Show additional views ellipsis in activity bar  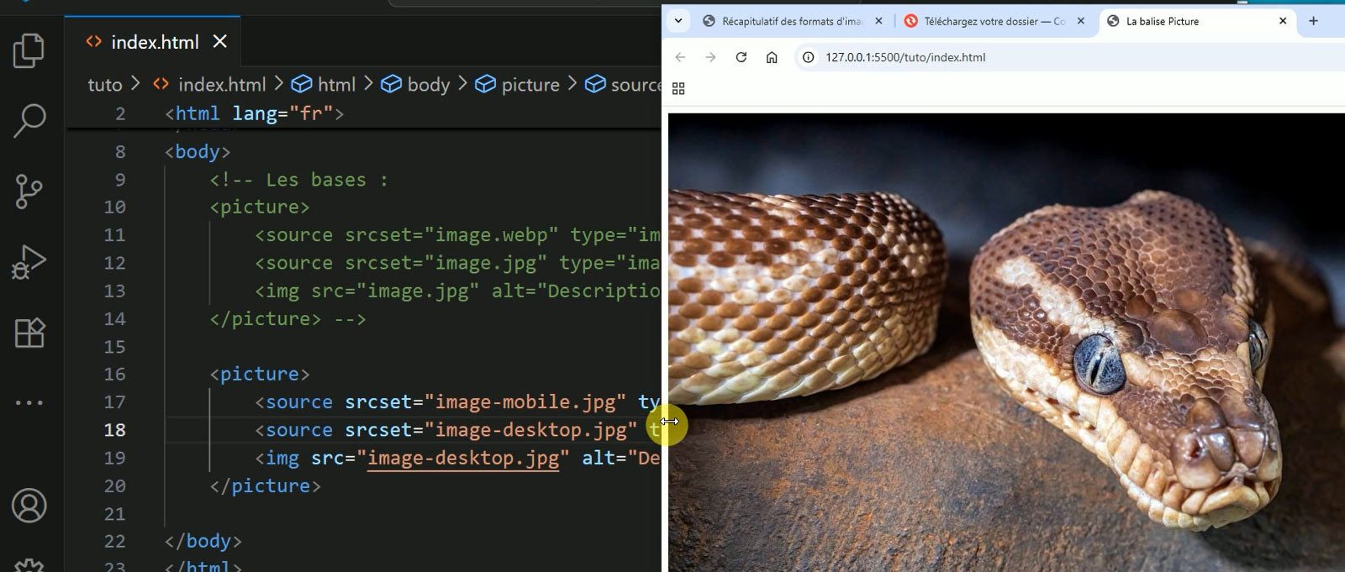[x=29, y=402]
